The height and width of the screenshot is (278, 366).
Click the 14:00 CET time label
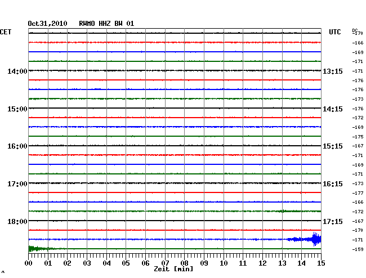[17, 71]
